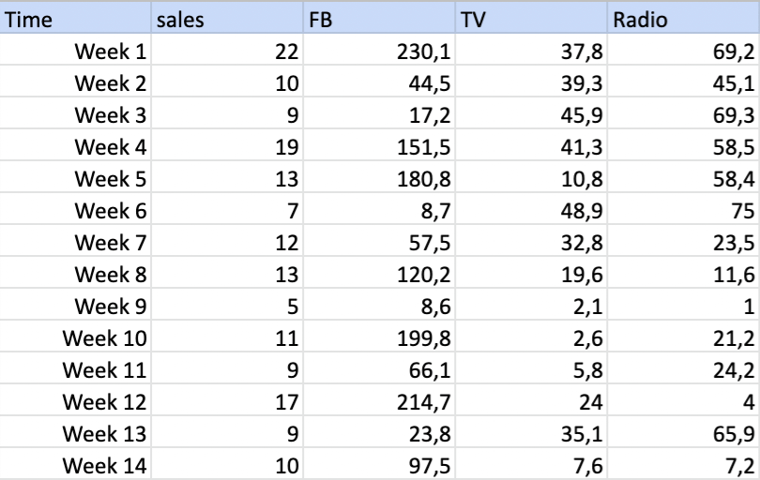Select the sales column header cell

coord(227,19)
